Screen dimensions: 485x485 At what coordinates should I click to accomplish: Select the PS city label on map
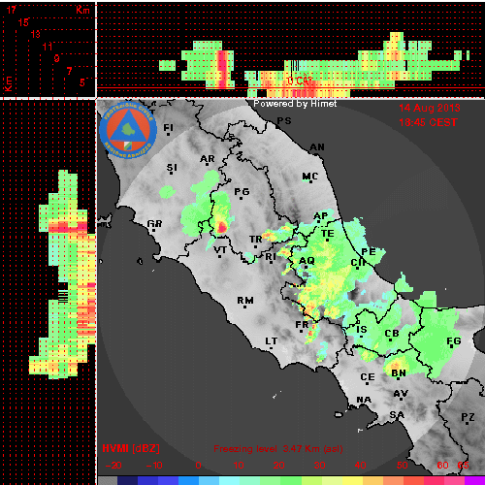pos(284,120)
